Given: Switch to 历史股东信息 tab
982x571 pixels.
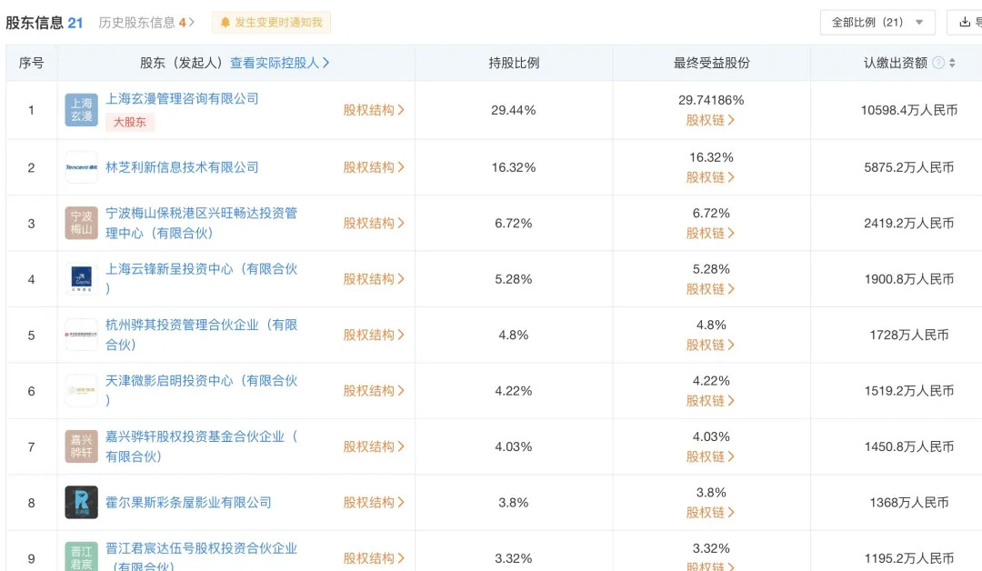Looking at the screenshot, I should pyautogui.click(x=146, y=23).
